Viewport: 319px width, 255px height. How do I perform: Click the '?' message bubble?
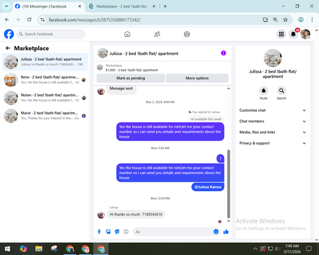(x=220, y=158)
